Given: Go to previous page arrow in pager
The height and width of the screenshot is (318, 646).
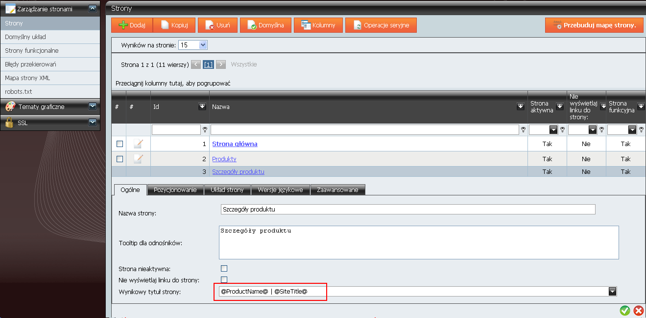Looking at the screenshot, I should pos(195,64).
